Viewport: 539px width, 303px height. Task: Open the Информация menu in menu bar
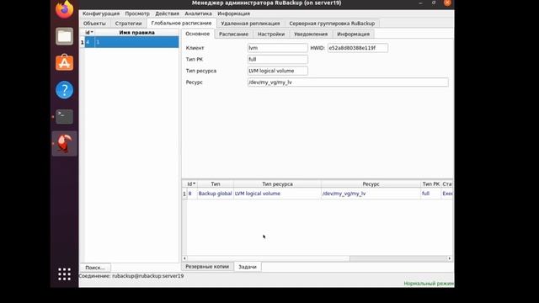click(x=234, y=13)
